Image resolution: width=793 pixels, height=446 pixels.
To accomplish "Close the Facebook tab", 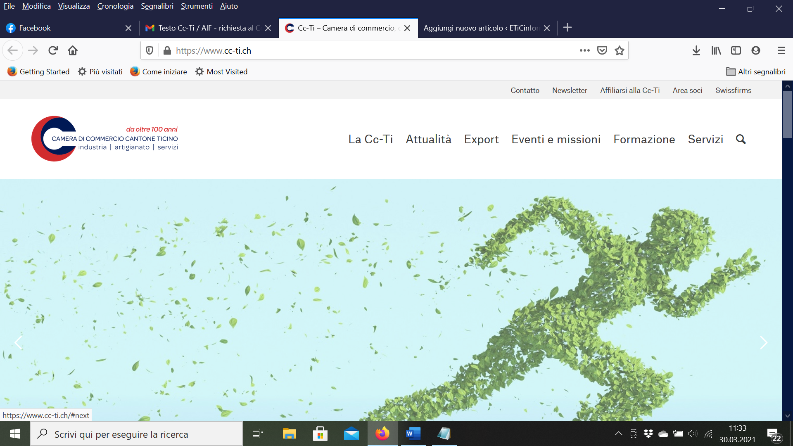I will 128,28.
